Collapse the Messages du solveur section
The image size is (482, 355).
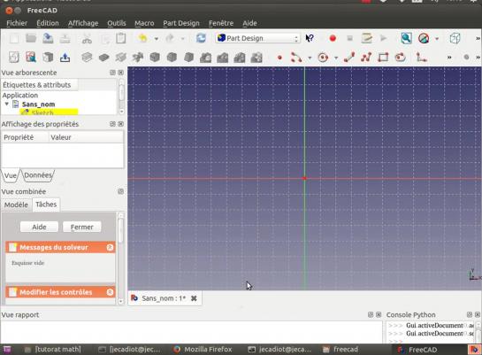[x=110, y=247]
